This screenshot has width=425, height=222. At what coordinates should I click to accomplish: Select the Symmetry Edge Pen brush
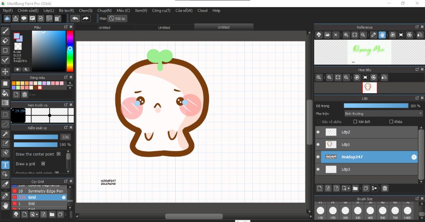click(x=39, y=191)
